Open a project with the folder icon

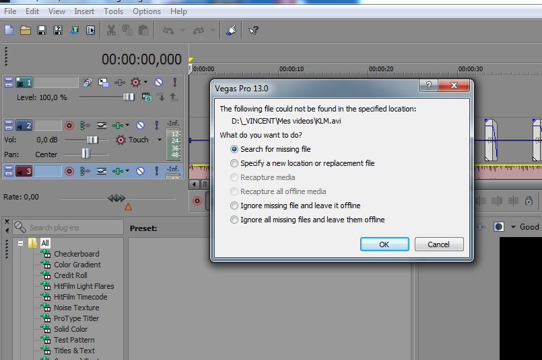point(25,30)
